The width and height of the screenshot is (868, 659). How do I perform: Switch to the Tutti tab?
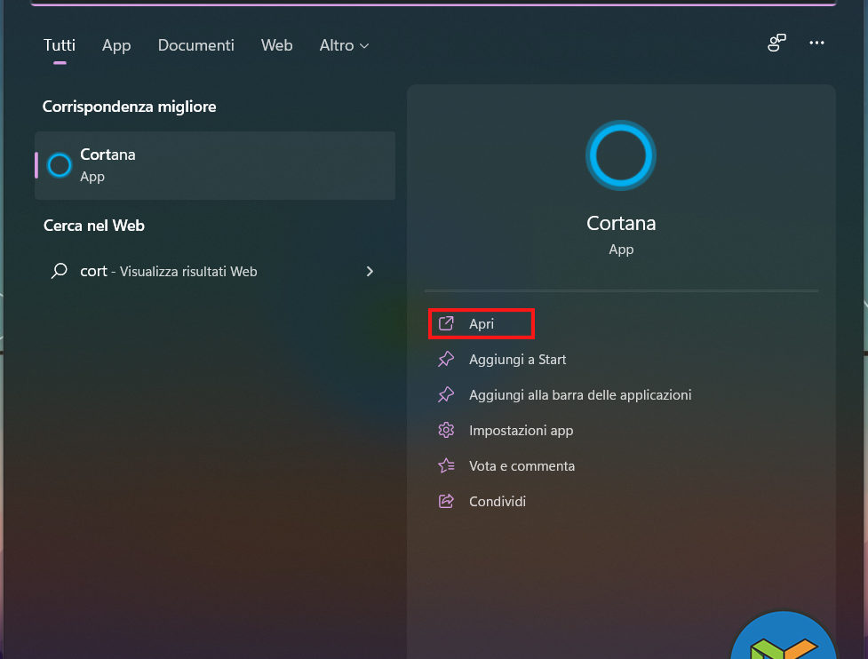point(60,45)
